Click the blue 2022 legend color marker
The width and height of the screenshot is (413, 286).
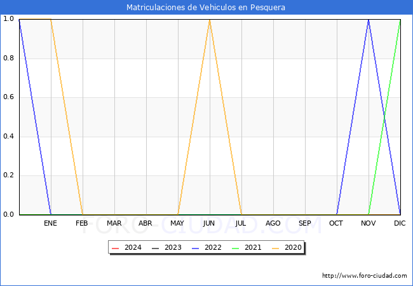[196, 249]
